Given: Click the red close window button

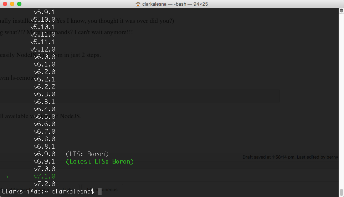Looking at the screenshot, I should point(5,4).
